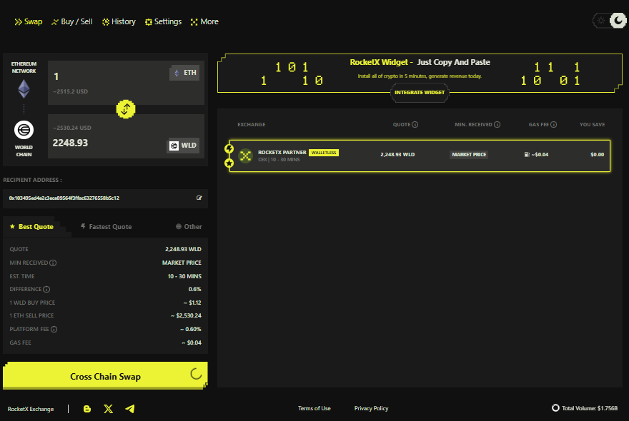This screenshot has height=421, width=629.
Task: Click the RocketX Exchange footer link
Action: coord(31,409)
